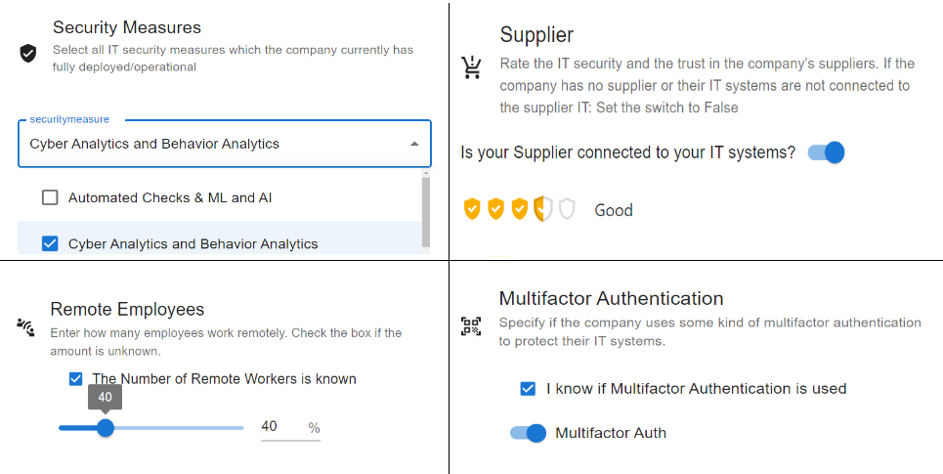Screen dimensions: 943x474
Task: Click the Multifactor Authentication QR code icon
Action: pos(471,326)
